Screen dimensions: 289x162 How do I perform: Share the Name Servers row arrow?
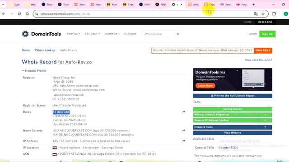(x=184, y=130)
